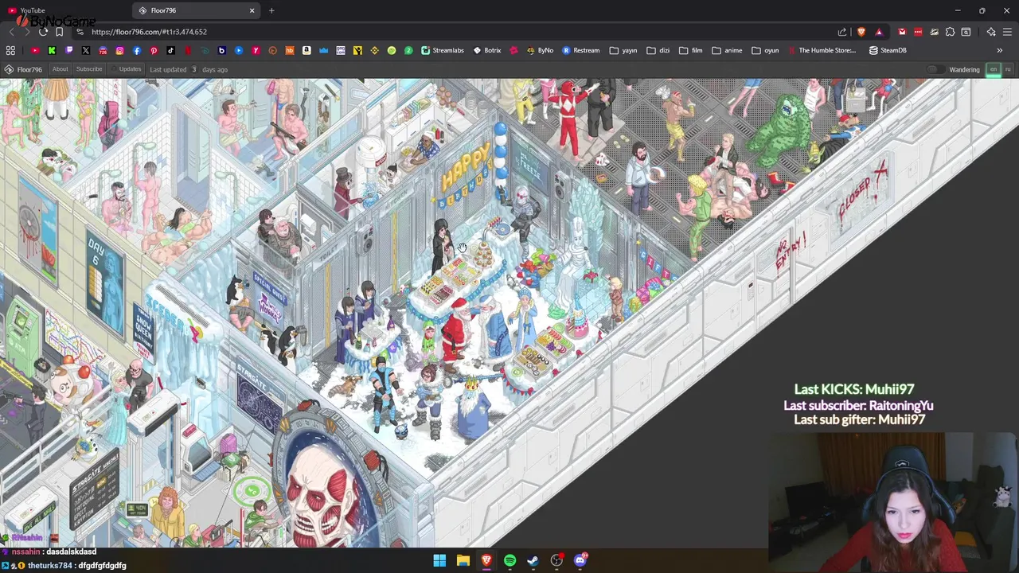Viewport: 1019px width, 573px height.
Task: Click the Floor796 About button
Action: click(x=60, y=69)
